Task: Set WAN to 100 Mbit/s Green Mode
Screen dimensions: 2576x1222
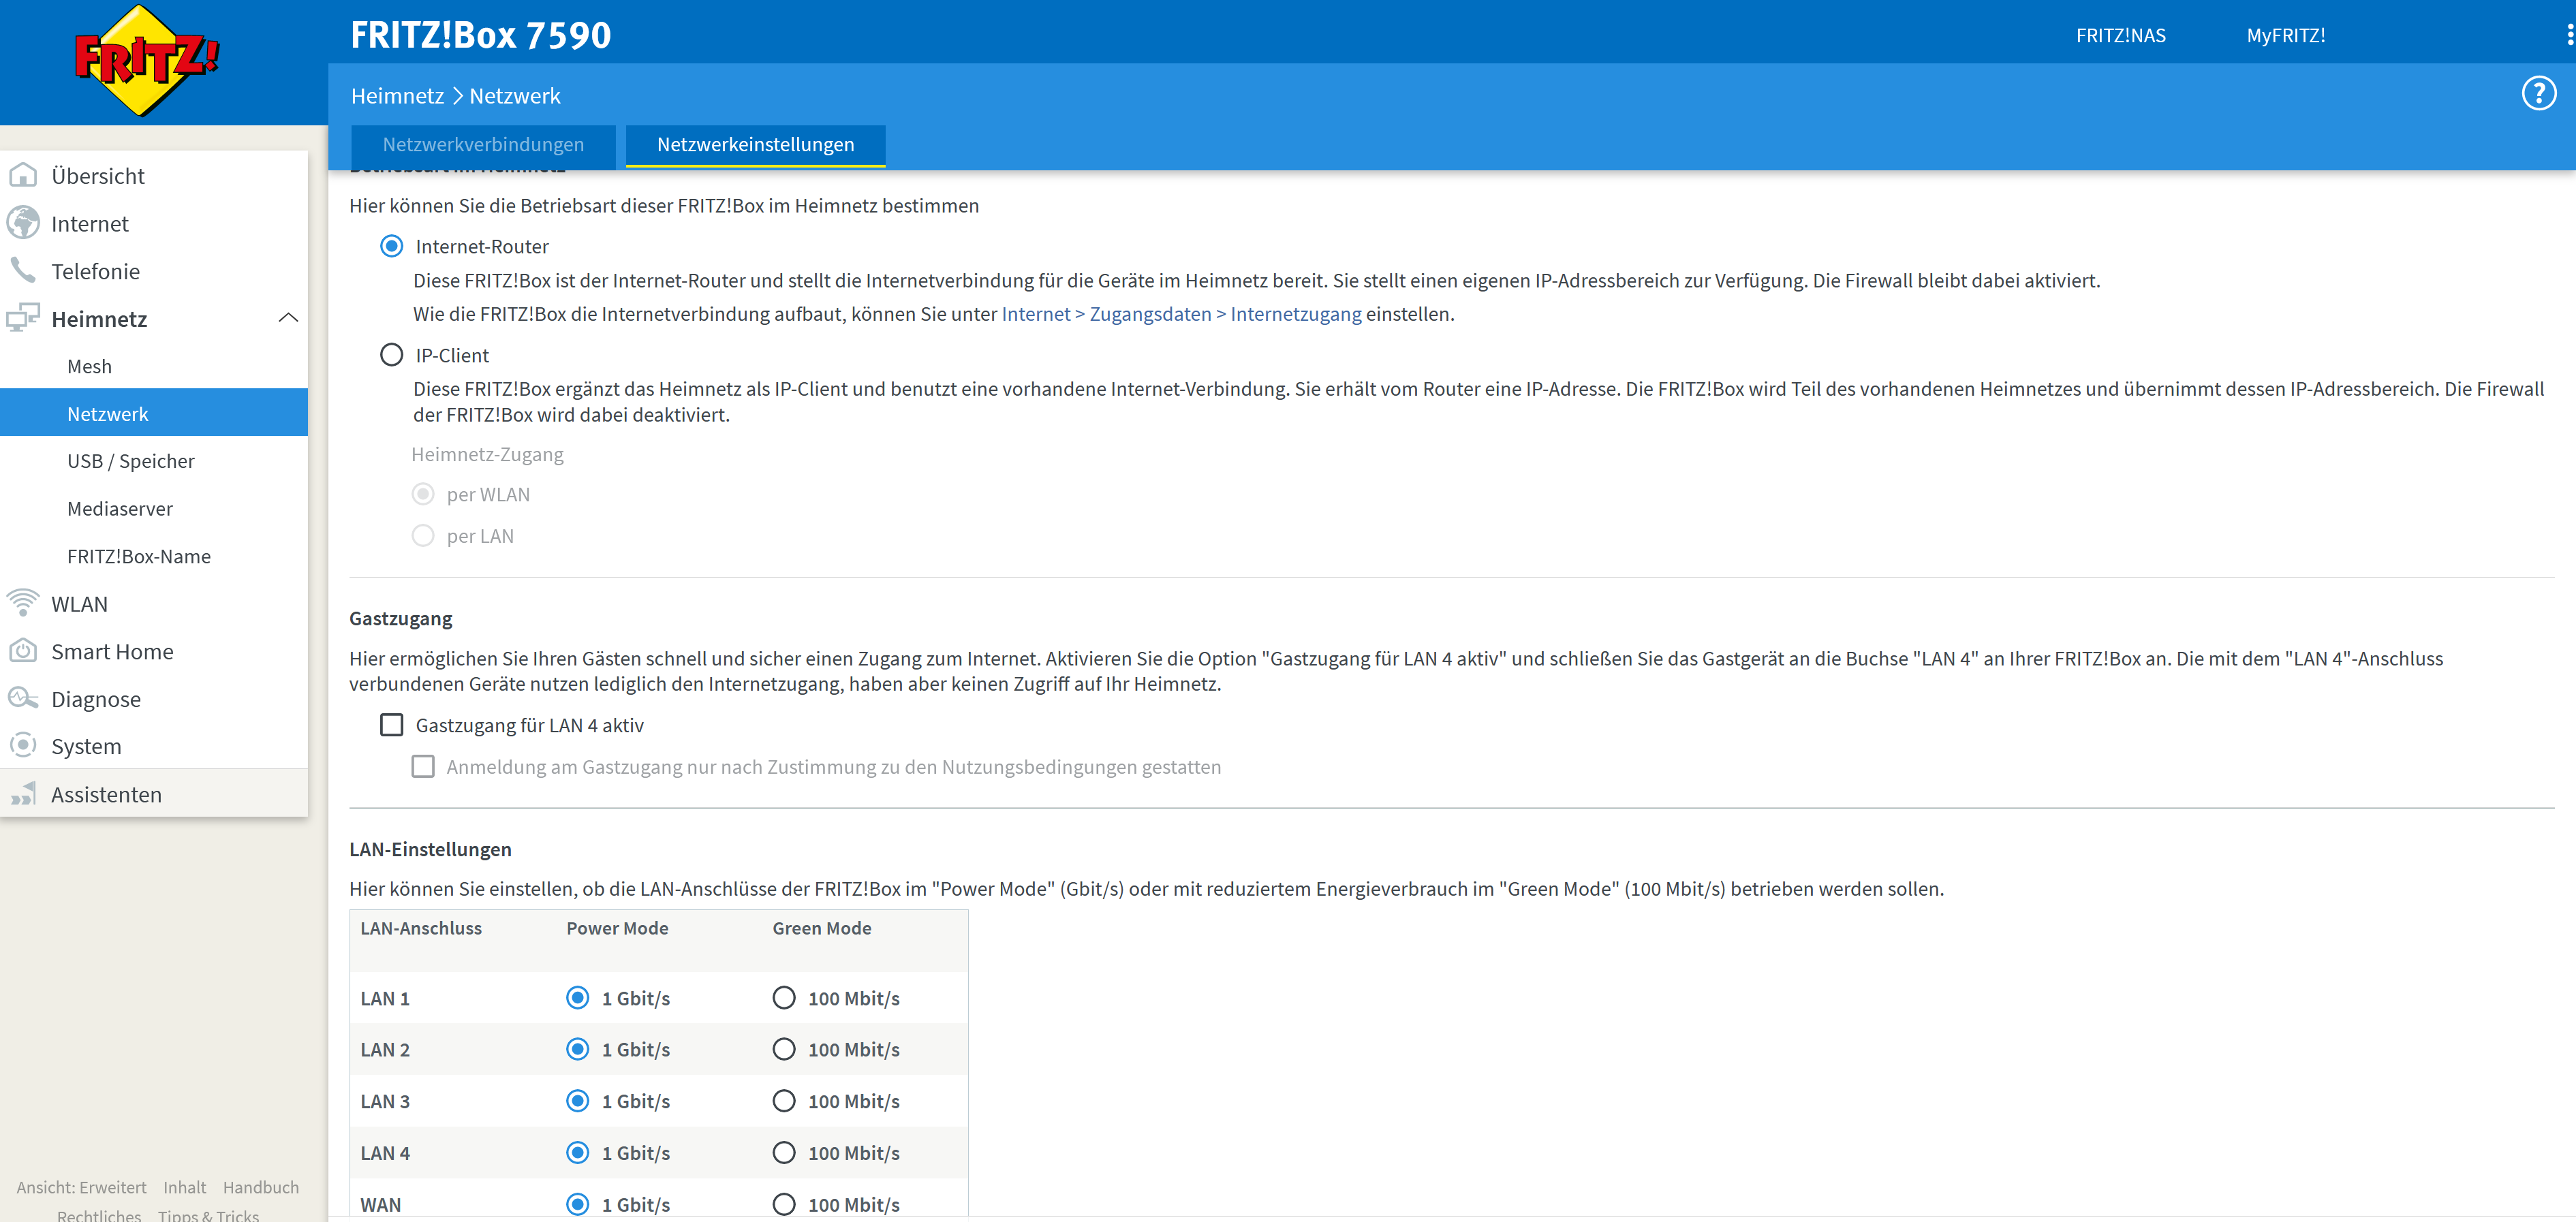Action: (784, 1204)
